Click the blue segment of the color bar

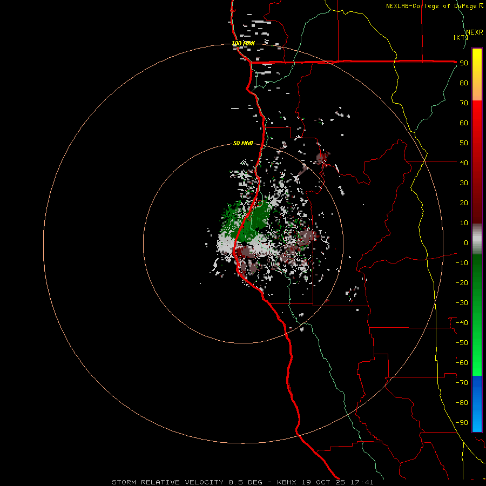coord(477,404)
